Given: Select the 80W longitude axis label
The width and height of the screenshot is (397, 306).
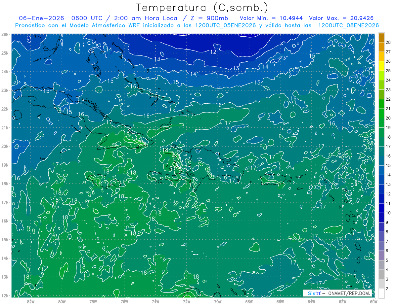Looking at the screenshot, I should 62,301.
